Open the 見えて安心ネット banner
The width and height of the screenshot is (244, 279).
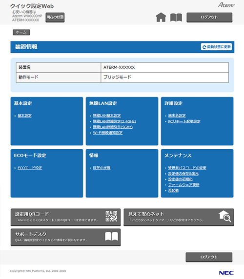(x=179, y=217)
